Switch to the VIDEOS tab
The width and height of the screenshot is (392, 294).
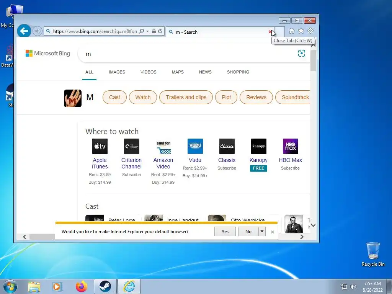pyautogui.click(x=148, y=72)
